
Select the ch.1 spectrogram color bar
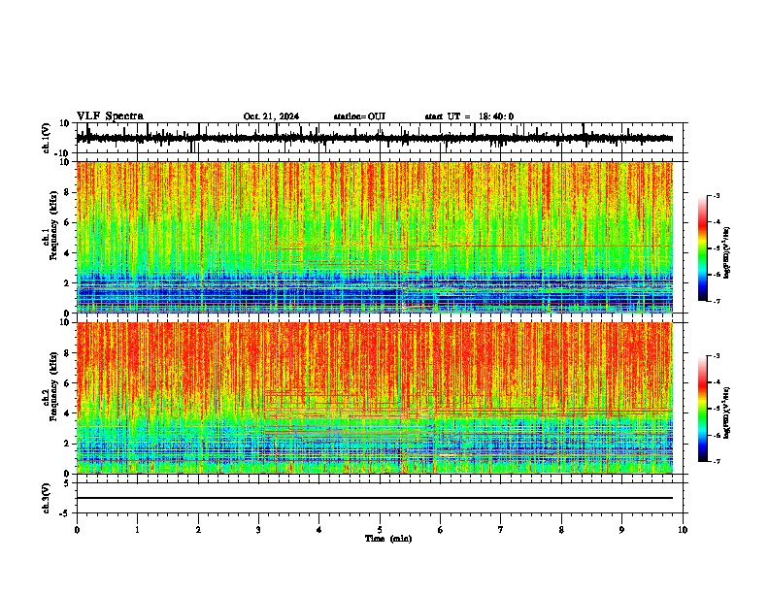coord(702,248)
